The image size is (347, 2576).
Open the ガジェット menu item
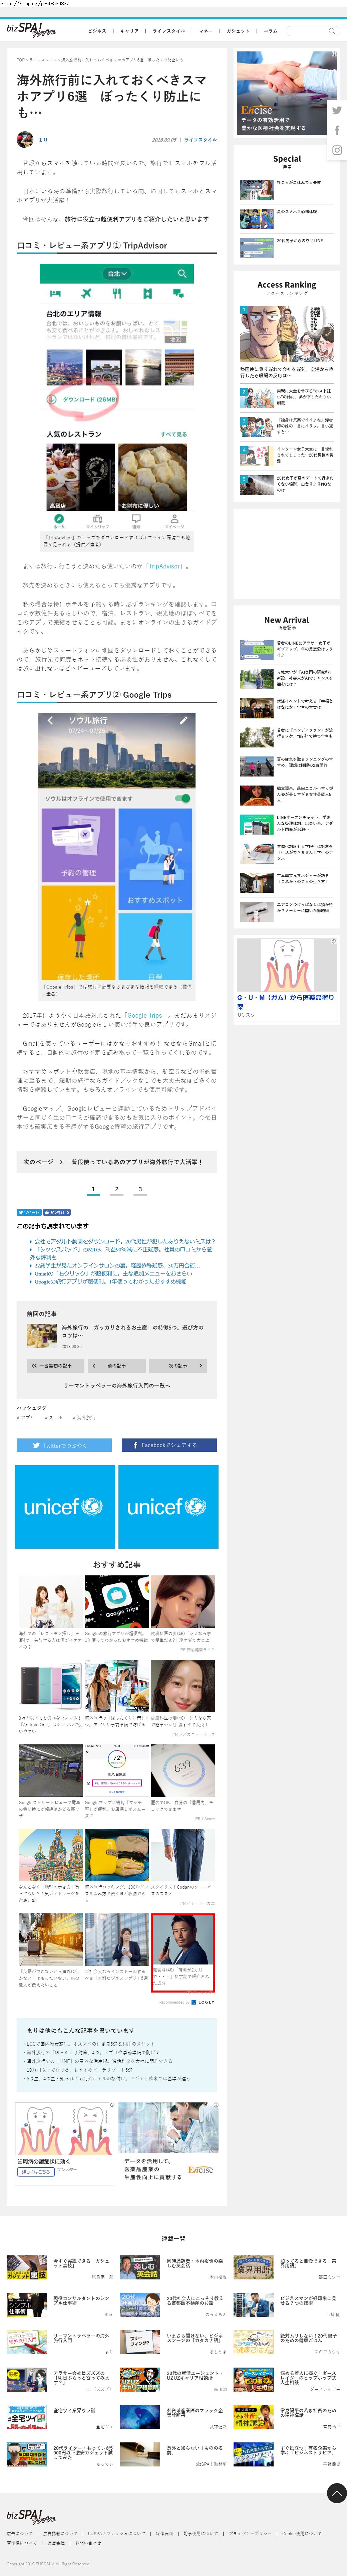(x=238, y=31)
